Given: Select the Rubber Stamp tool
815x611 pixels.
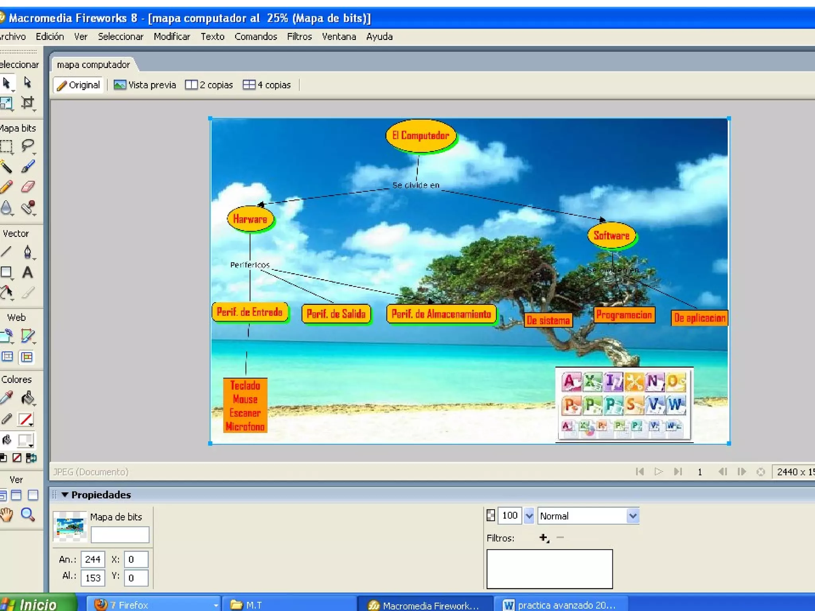Looking at the screenshot, I should (x=27, y=207).
